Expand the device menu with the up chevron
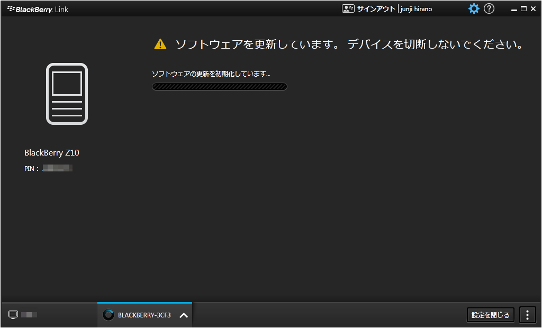This screenshot has width=542, height=328. click(184, 315)
